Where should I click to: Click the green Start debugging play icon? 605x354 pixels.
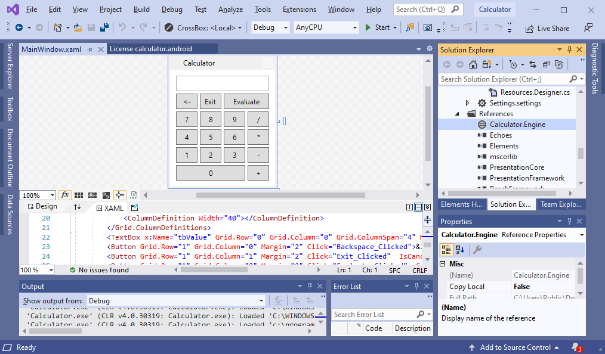pyautogui.click(x=368, y=27)
